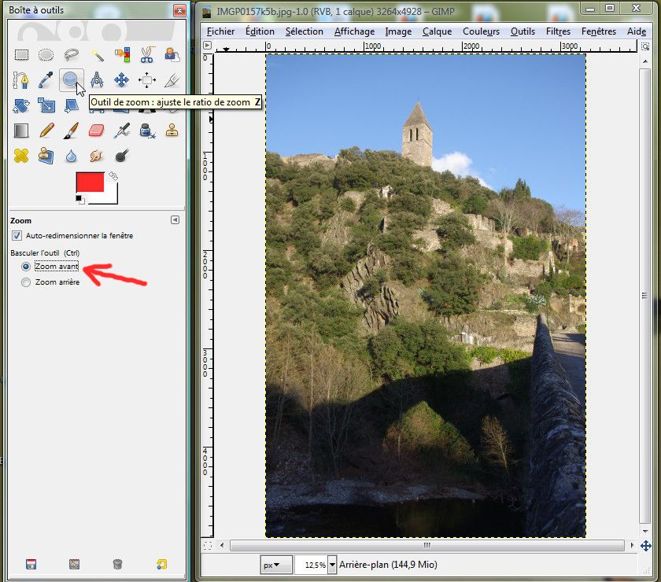
Task: Select the Shear tool
Action: pos(72,105)
